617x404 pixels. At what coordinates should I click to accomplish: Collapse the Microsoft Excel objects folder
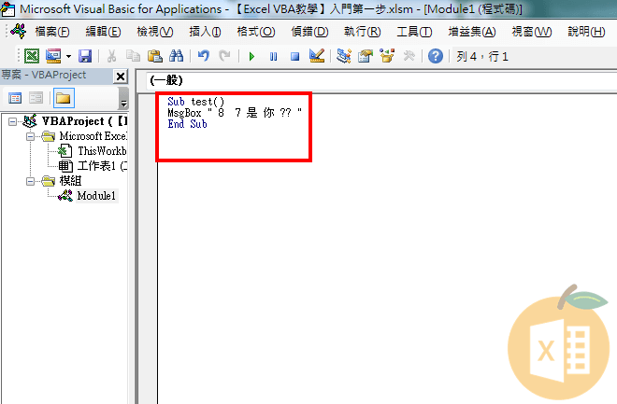click(x=30, y=136)
